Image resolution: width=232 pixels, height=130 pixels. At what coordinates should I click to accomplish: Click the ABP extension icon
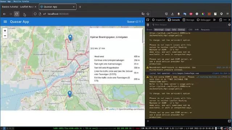[191, 14]
